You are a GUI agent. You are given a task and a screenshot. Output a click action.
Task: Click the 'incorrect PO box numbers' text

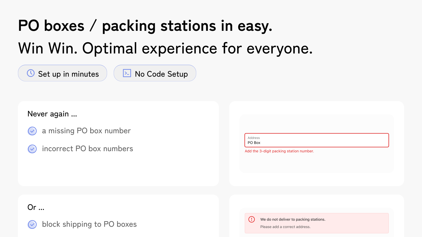88,149
